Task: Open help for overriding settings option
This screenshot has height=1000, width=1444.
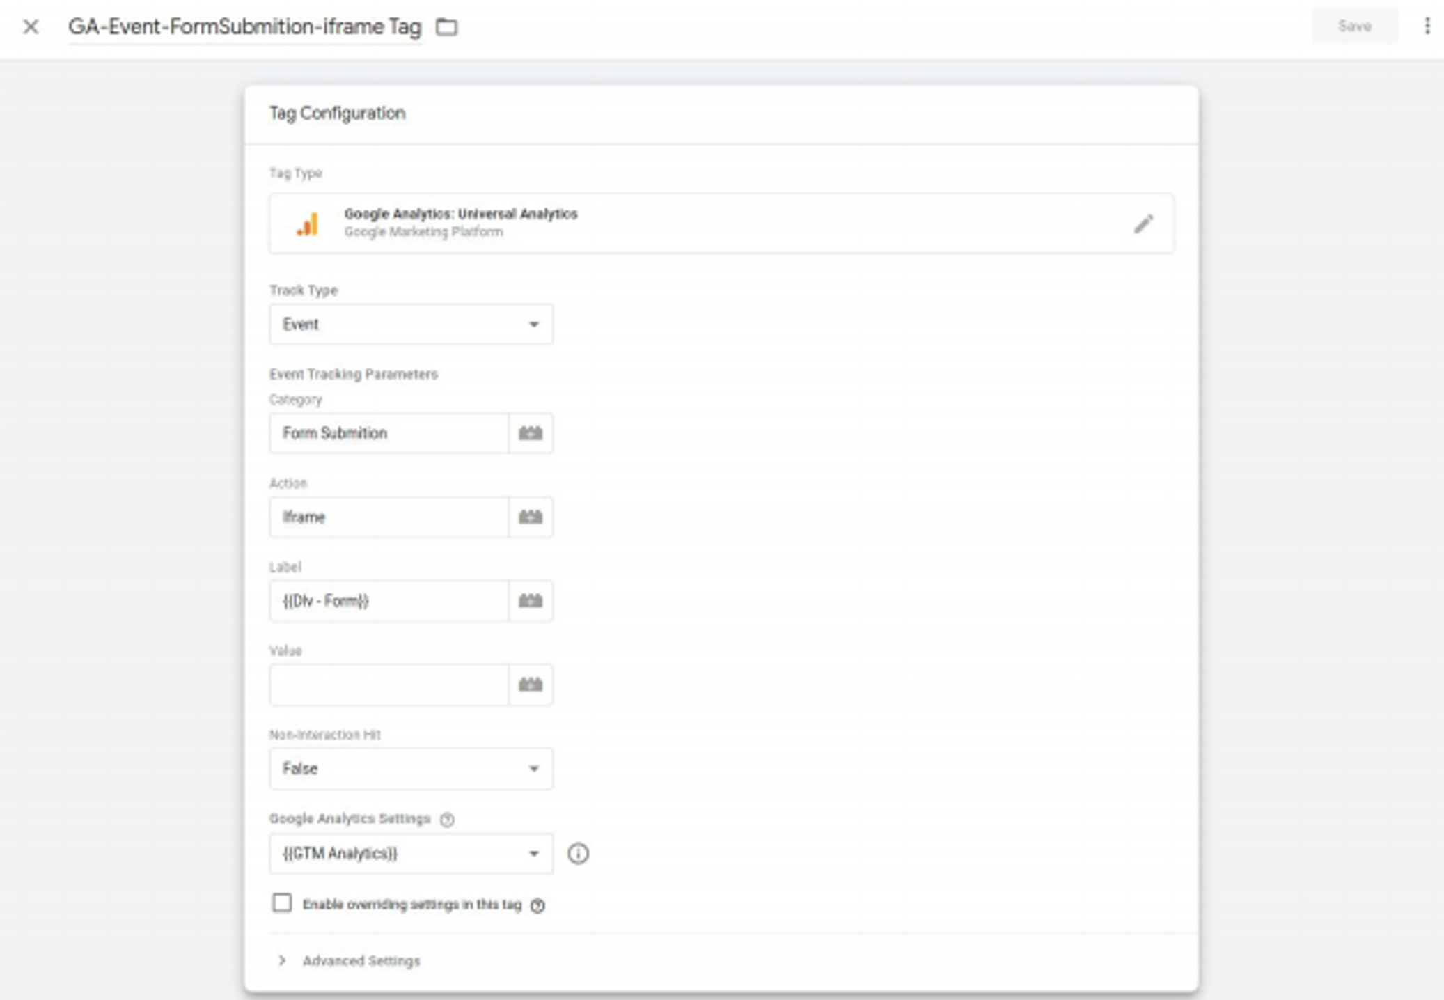Action: pos(537,905)
